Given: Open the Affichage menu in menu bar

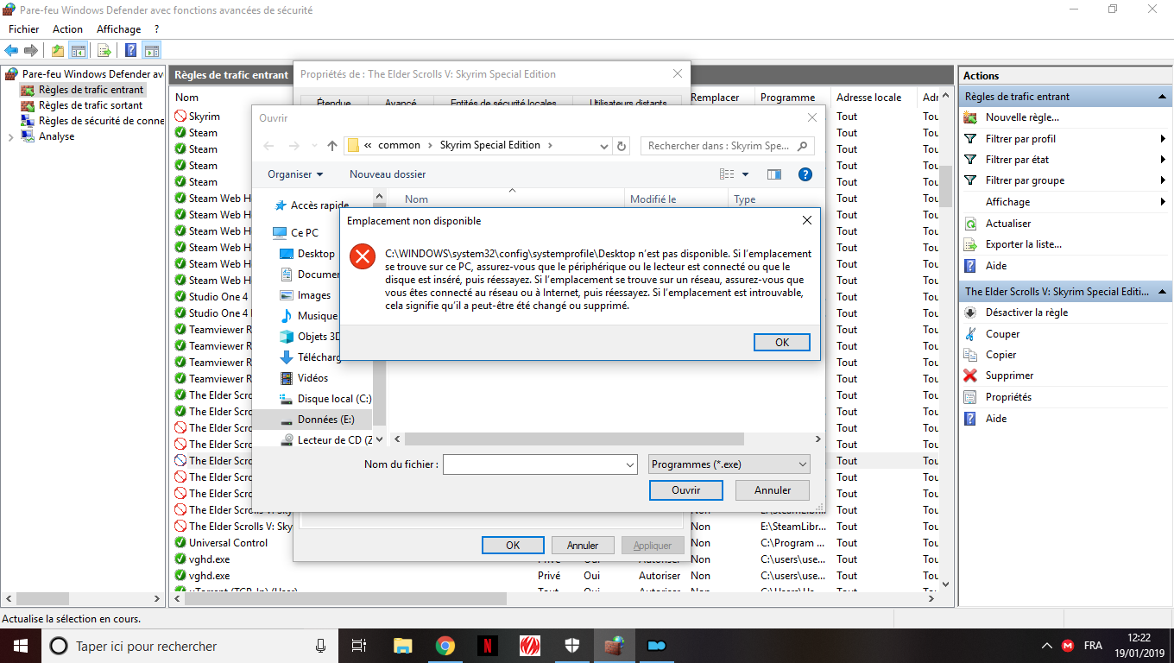Looking at the screenshot, I should pyautogui.click(x=118, y=29).
